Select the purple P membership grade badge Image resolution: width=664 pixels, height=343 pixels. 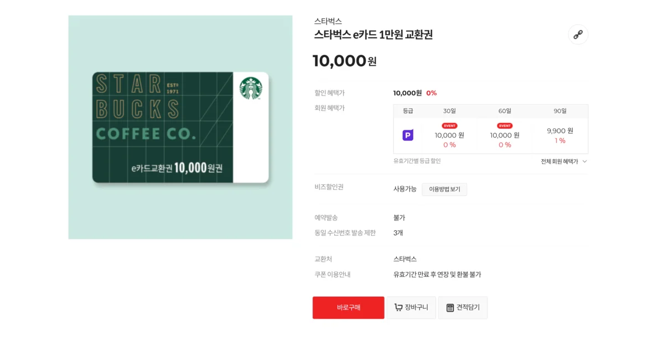(408, 135)
